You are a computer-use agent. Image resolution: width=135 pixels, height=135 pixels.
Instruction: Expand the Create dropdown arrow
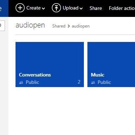tap(43, 8)
